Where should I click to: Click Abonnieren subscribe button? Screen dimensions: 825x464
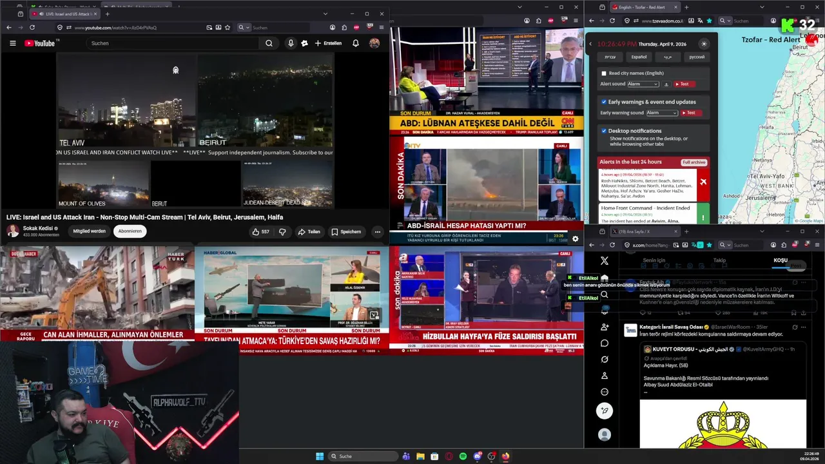(130, 231)
